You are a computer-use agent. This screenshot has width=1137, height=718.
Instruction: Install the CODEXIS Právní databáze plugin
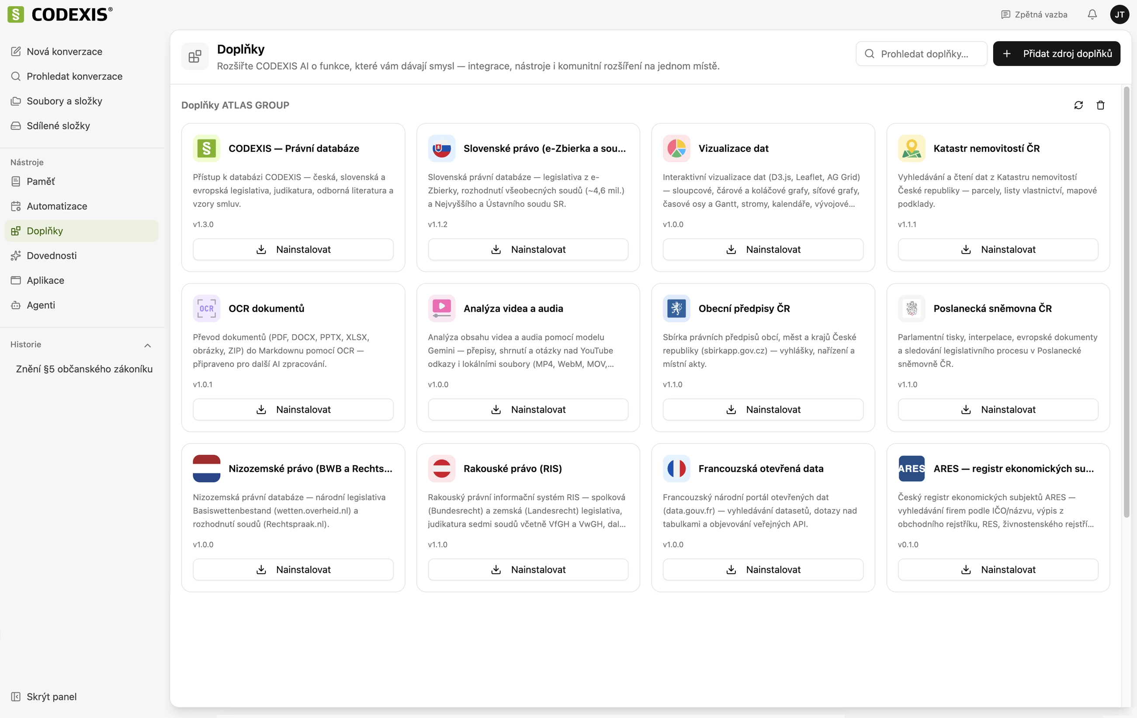tap(293, 249)
